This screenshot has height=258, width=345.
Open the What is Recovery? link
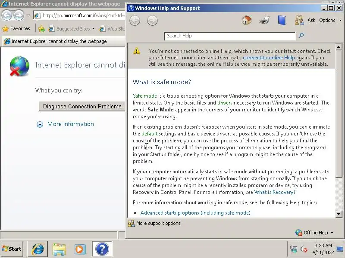click(275, 192)
